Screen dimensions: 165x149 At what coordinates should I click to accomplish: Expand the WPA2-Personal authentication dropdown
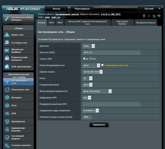[97, 91]
